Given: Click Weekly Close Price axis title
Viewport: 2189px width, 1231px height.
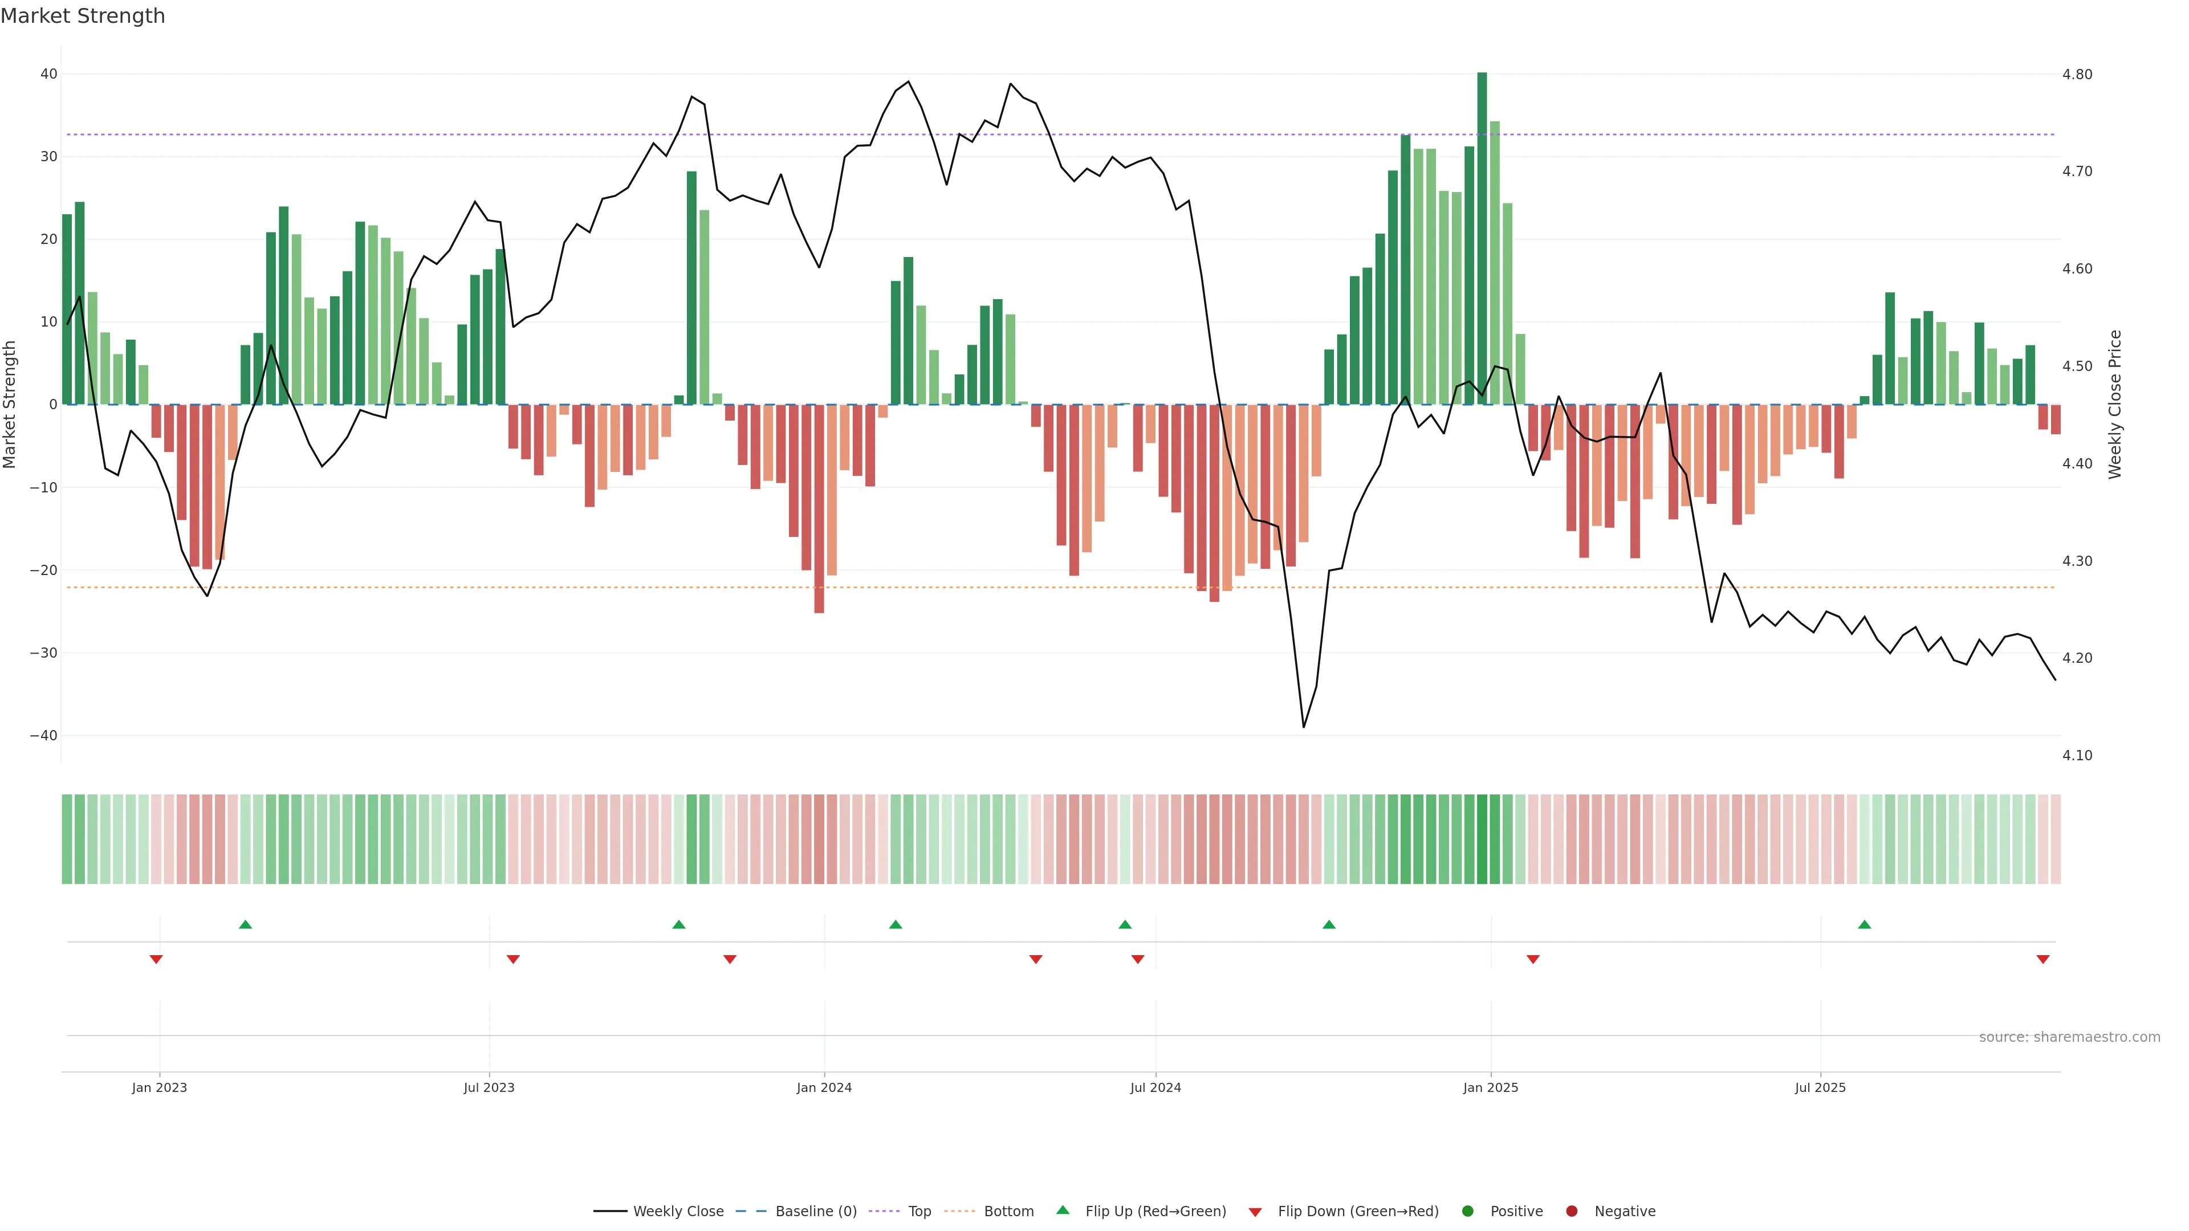Looking at the screenshot, I should tap(2115, 405).
